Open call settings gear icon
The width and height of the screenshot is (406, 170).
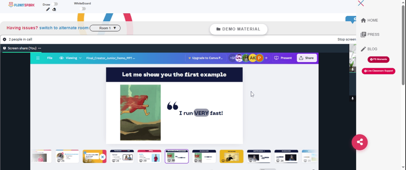[4, 40]
